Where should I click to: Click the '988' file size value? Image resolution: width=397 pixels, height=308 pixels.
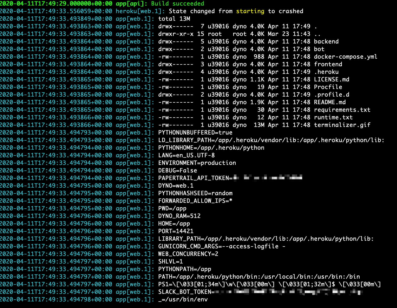pyautogui.click(x=259, y=57)
